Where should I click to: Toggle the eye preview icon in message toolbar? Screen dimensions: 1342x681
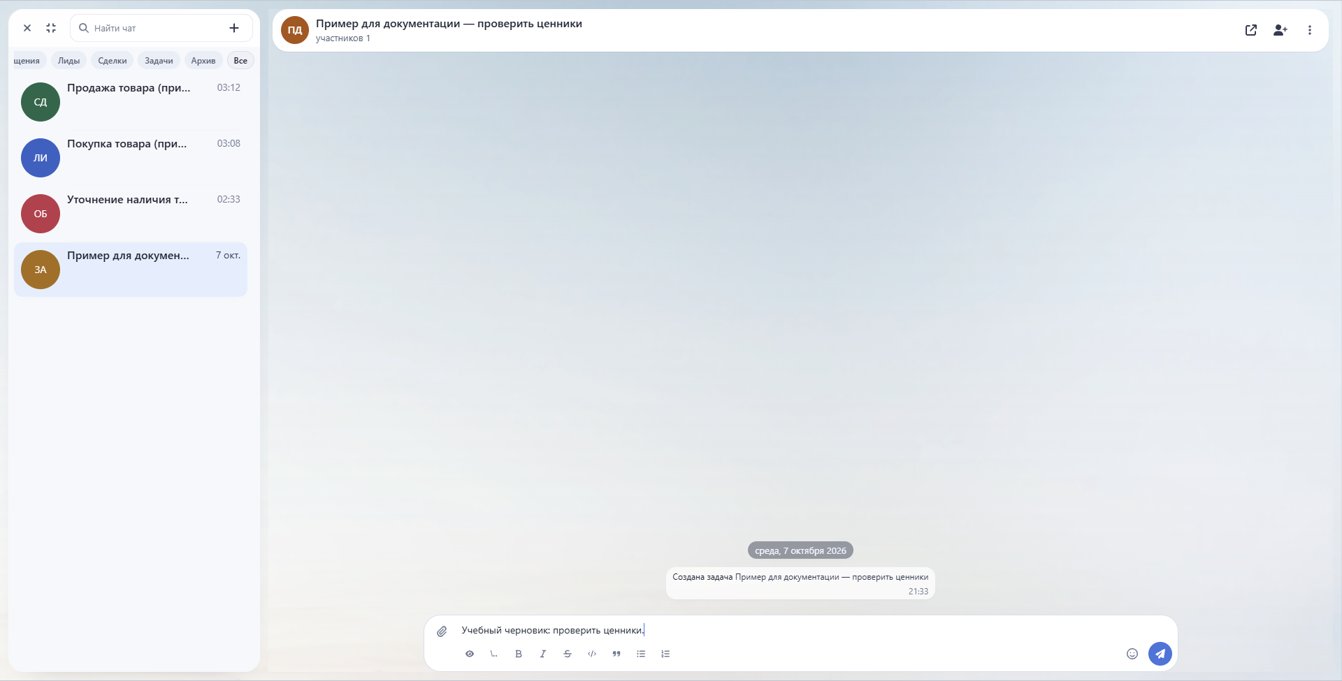[470, 654]
